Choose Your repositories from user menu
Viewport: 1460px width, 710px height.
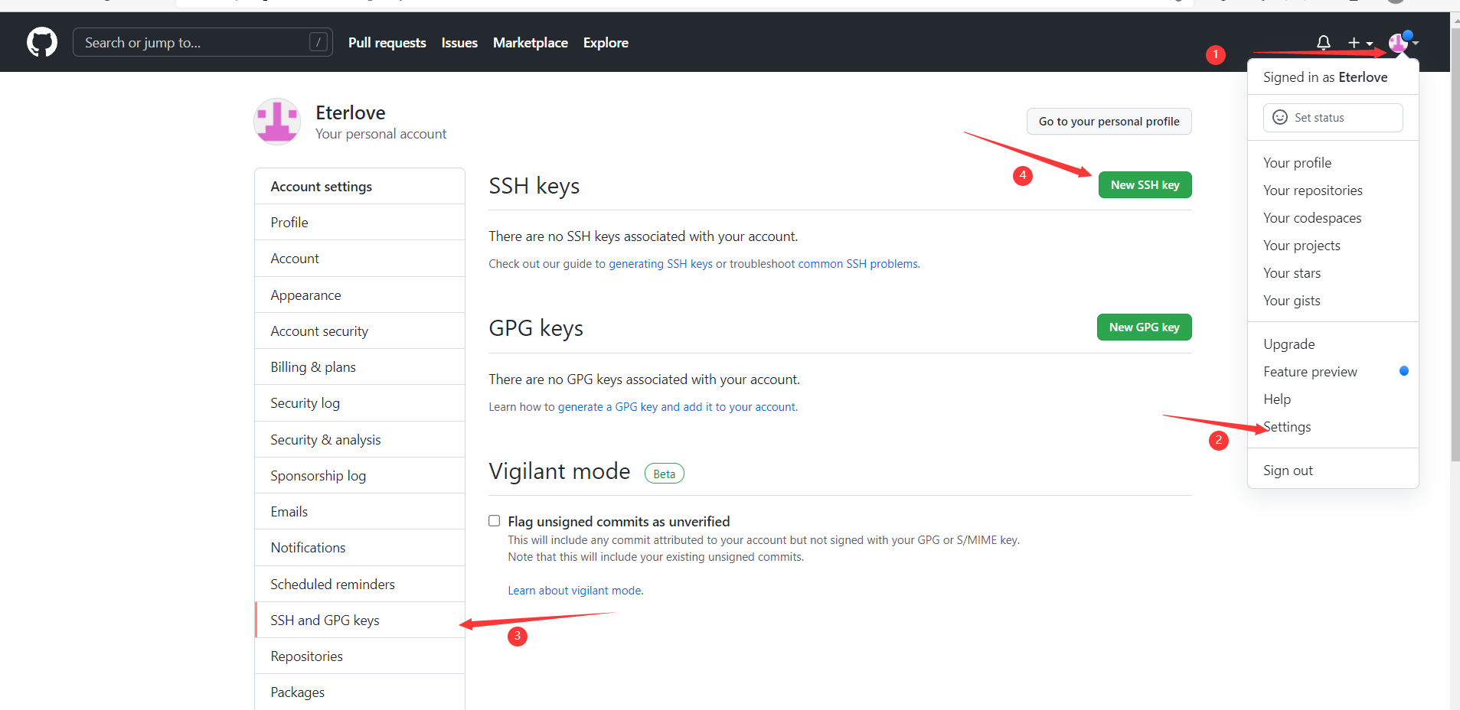pyautogui.click(x=1333, y=191)
